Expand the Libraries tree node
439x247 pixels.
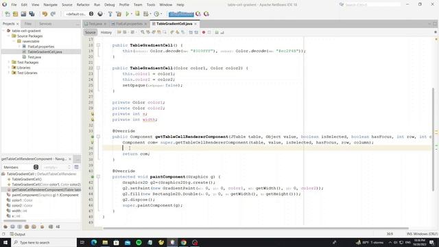pyautogui.click(x=9, y=67)
